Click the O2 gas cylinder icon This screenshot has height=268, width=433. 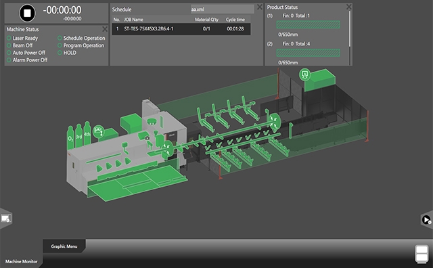70,137
